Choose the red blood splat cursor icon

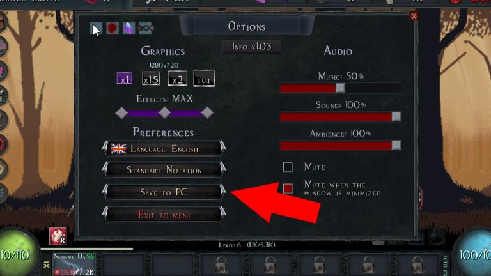(112, 29)
